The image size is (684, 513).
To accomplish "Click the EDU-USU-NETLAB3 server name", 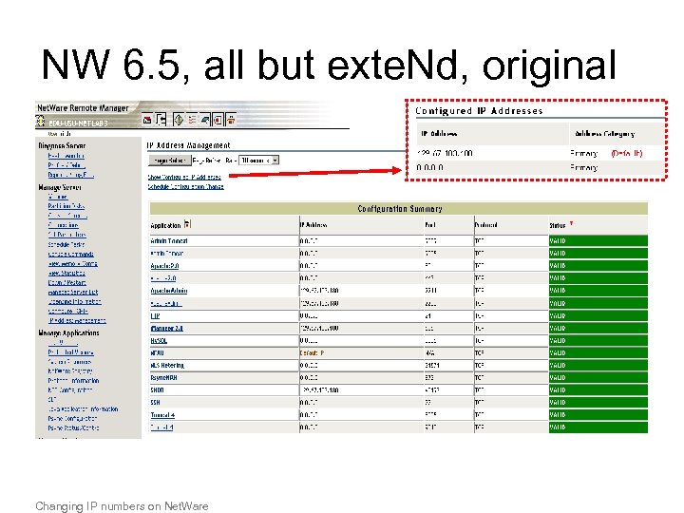I will 78,123.
